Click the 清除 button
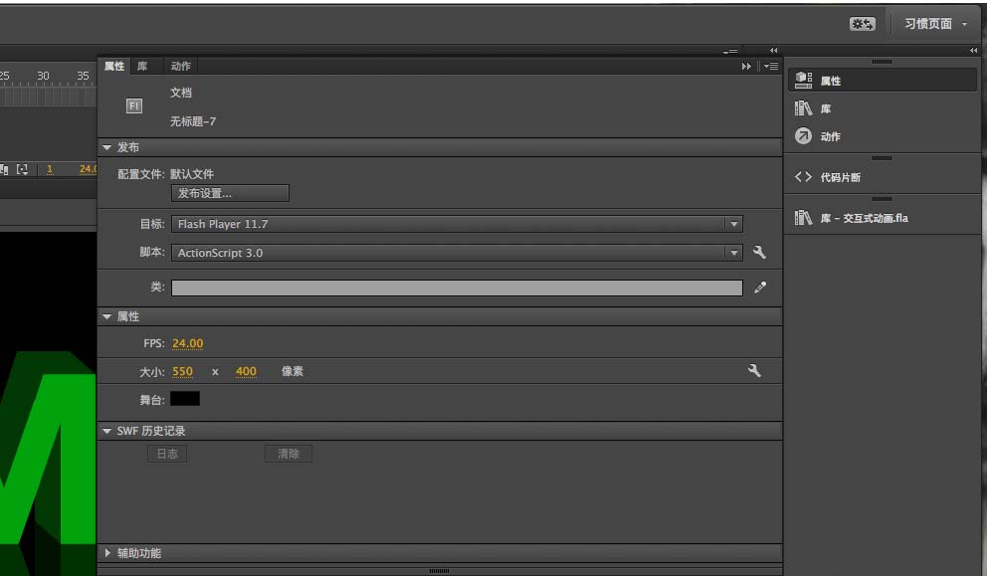Viewport: 987px width, 576px height. click(x=289, y=454)
